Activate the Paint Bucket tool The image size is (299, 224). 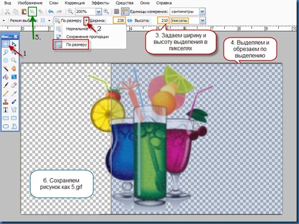pos(6,77)
